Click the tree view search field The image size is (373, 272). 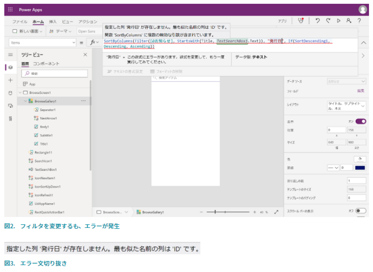[55, 74]
